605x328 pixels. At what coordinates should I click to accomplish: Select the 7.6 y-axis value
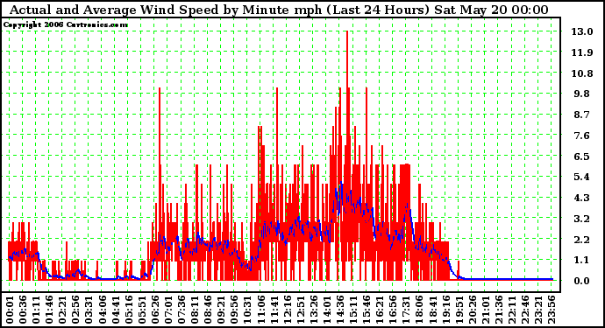tap(582, 136)
